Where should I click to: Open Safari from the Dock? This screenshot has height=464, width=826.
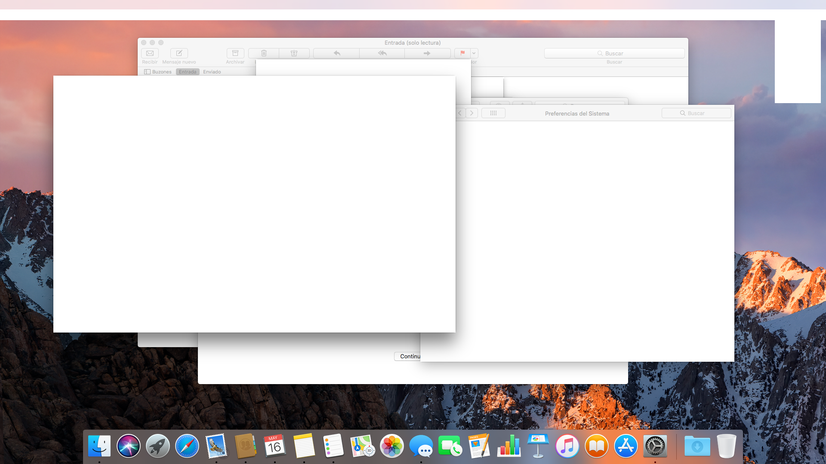coord(187,446)
